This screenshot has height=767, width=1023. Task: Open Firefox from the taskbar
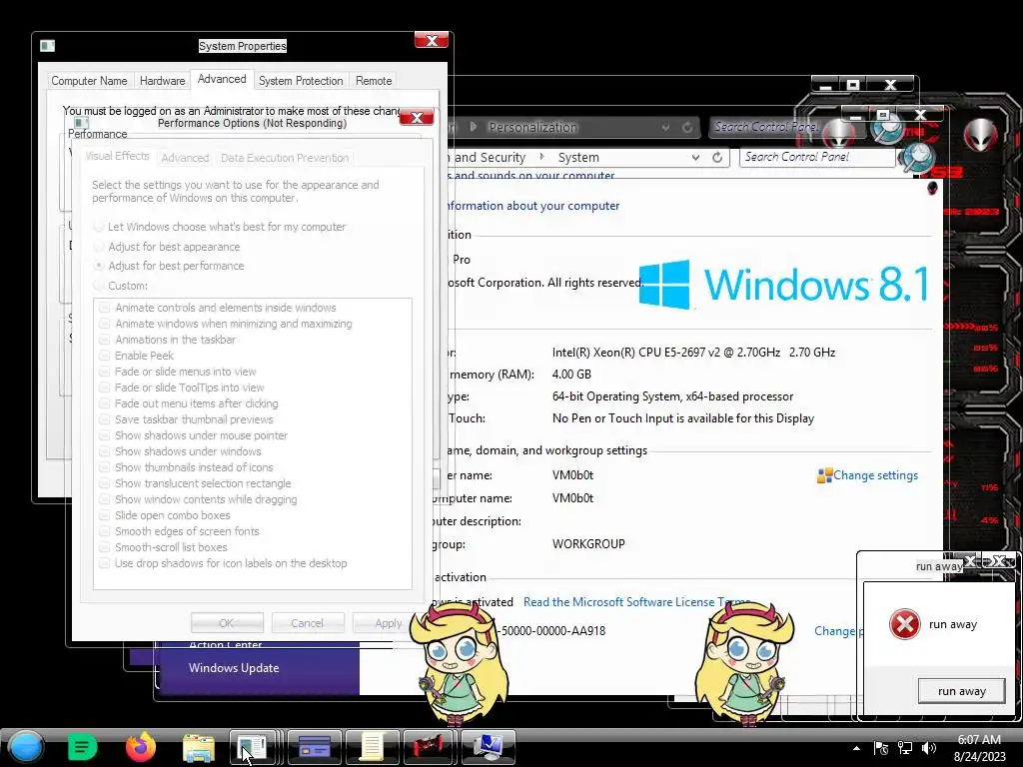coord(140,747)
